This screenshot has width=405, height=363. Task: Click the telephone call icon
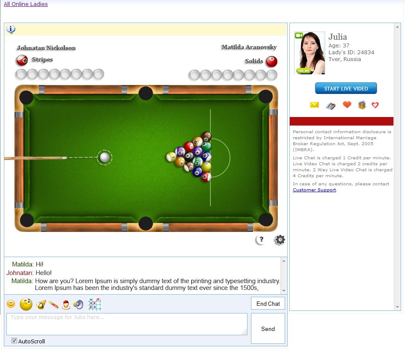tap(331, 106)
